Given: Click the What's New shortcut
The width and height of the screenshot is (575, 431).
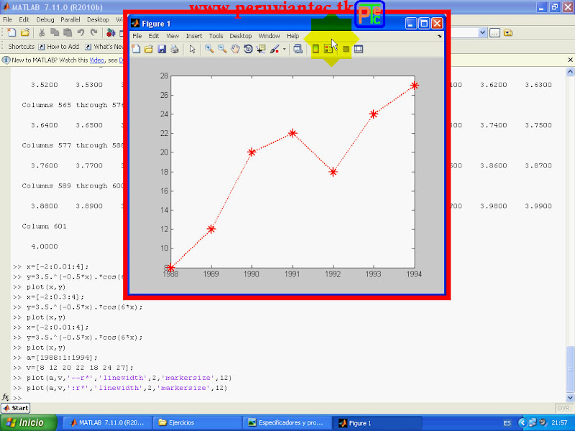Looking at the screenshot, I should [104, 47].
